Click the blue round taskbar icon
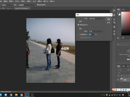The width and height of the screenshot is (130, 97). coord(6,95)
